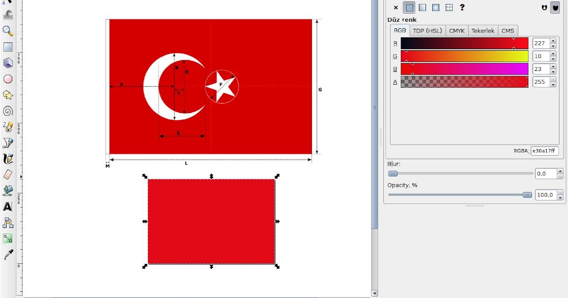568x298 pixels.
Task: Click the R red channel slider
Action: [x=464, y=43]
